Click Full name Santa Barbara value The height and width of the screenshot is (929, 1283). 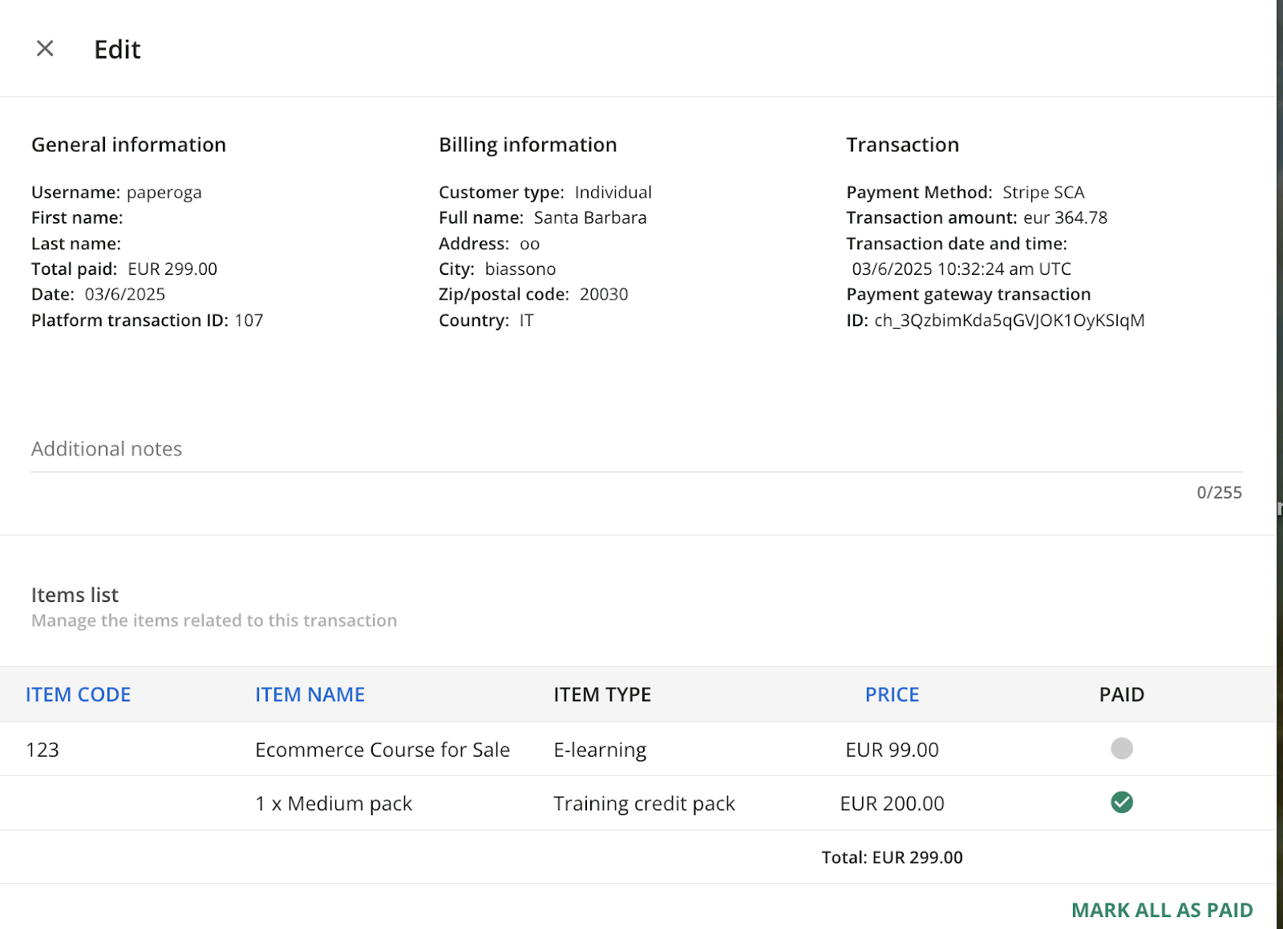[x=590, y=217]
